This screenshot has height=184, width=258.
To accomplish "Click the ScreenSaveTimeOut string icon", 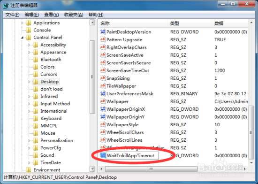I will (103, 70).
